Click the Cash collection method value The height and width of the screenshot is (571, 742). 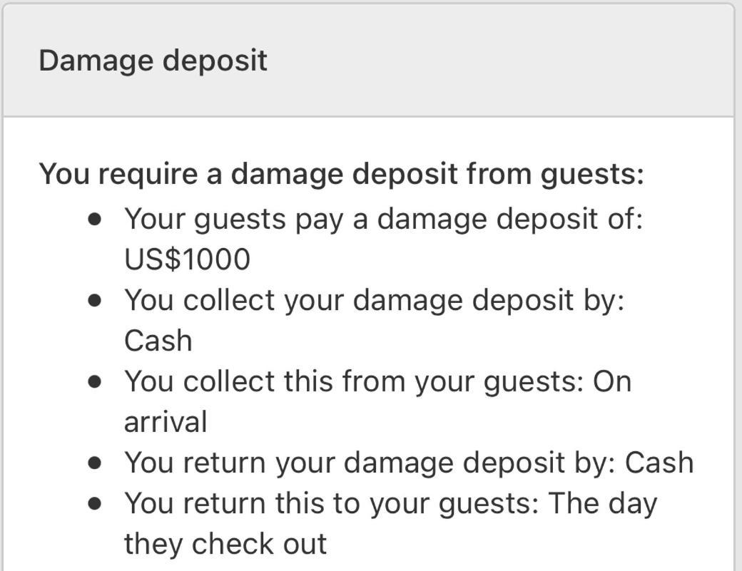coord(158,340)
